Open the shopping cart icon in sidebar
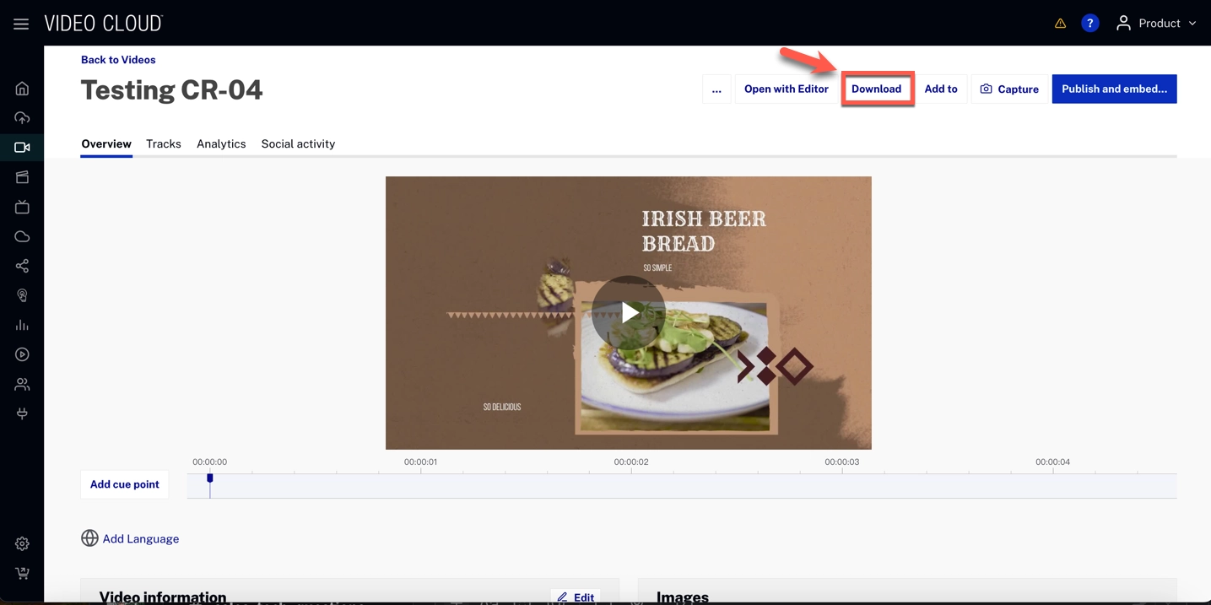1211x605 pixels. pos(22,573)
